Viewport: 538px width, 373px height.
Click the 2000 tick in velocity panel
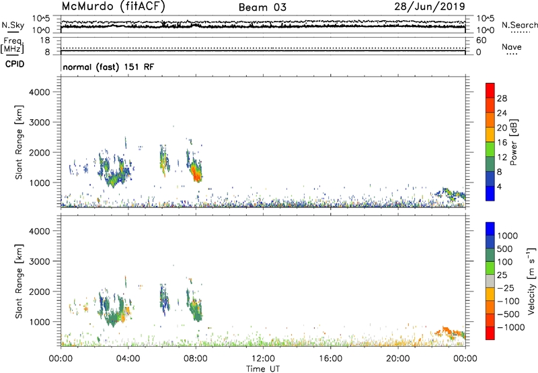[x=40, y=292]
